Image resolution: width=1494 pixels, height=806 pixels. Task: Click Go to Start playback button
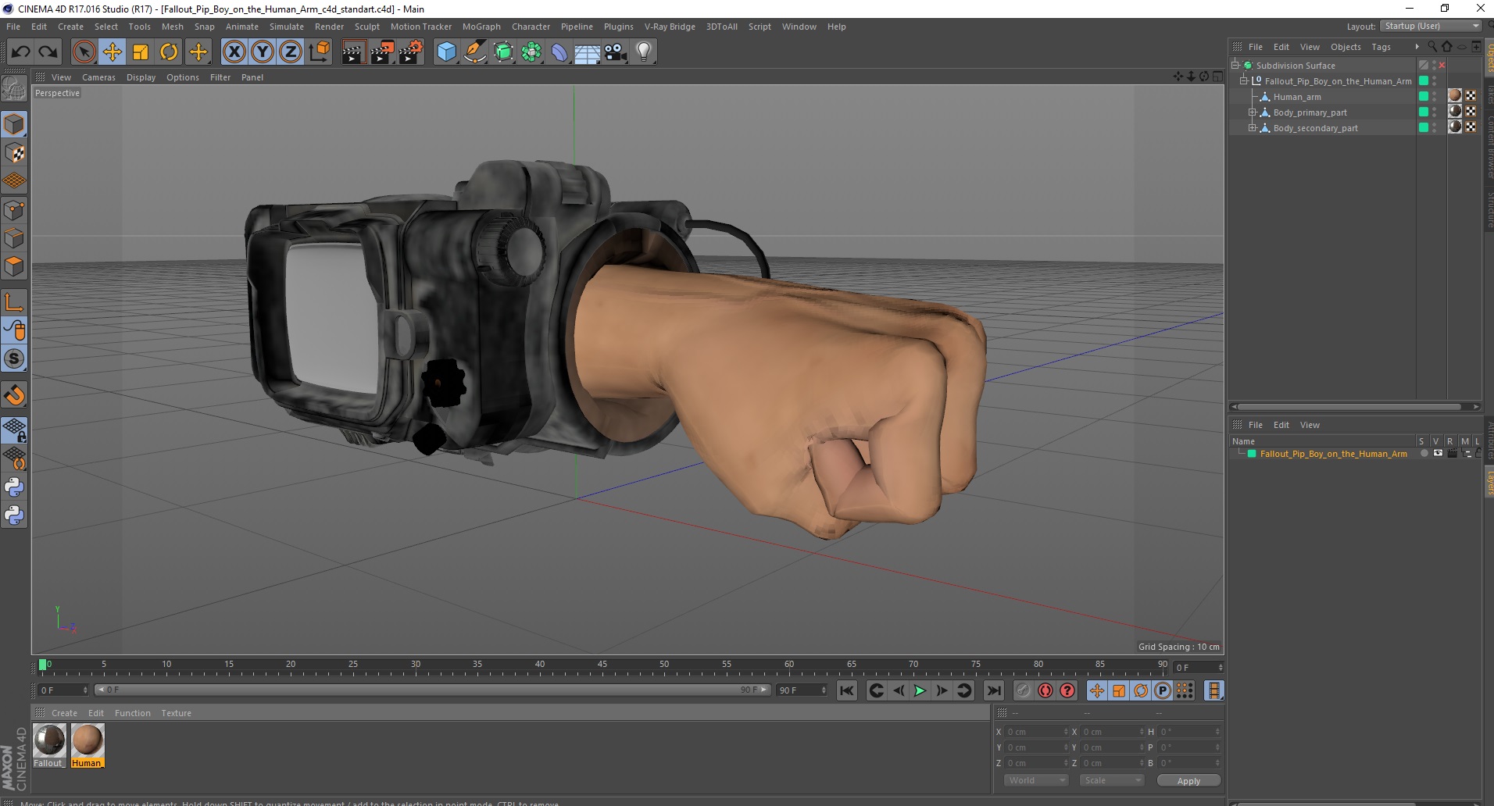(x=847, y=690)
